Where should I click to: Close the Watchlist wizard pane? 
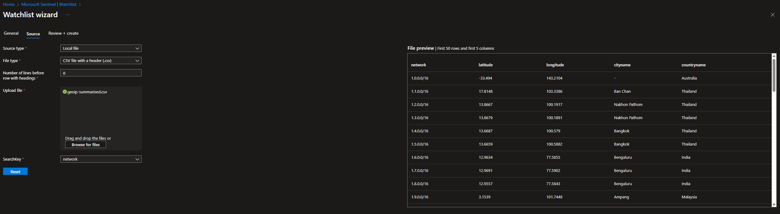click(772, 15)
